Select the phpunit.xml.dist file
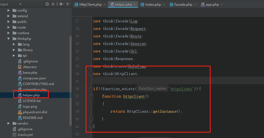 [33, 112]
